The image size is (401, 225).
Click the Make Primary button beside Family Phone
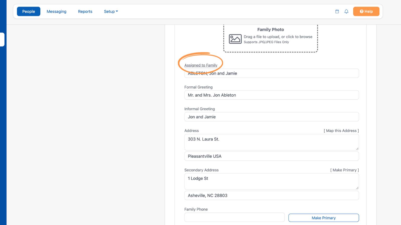point(324,218)
